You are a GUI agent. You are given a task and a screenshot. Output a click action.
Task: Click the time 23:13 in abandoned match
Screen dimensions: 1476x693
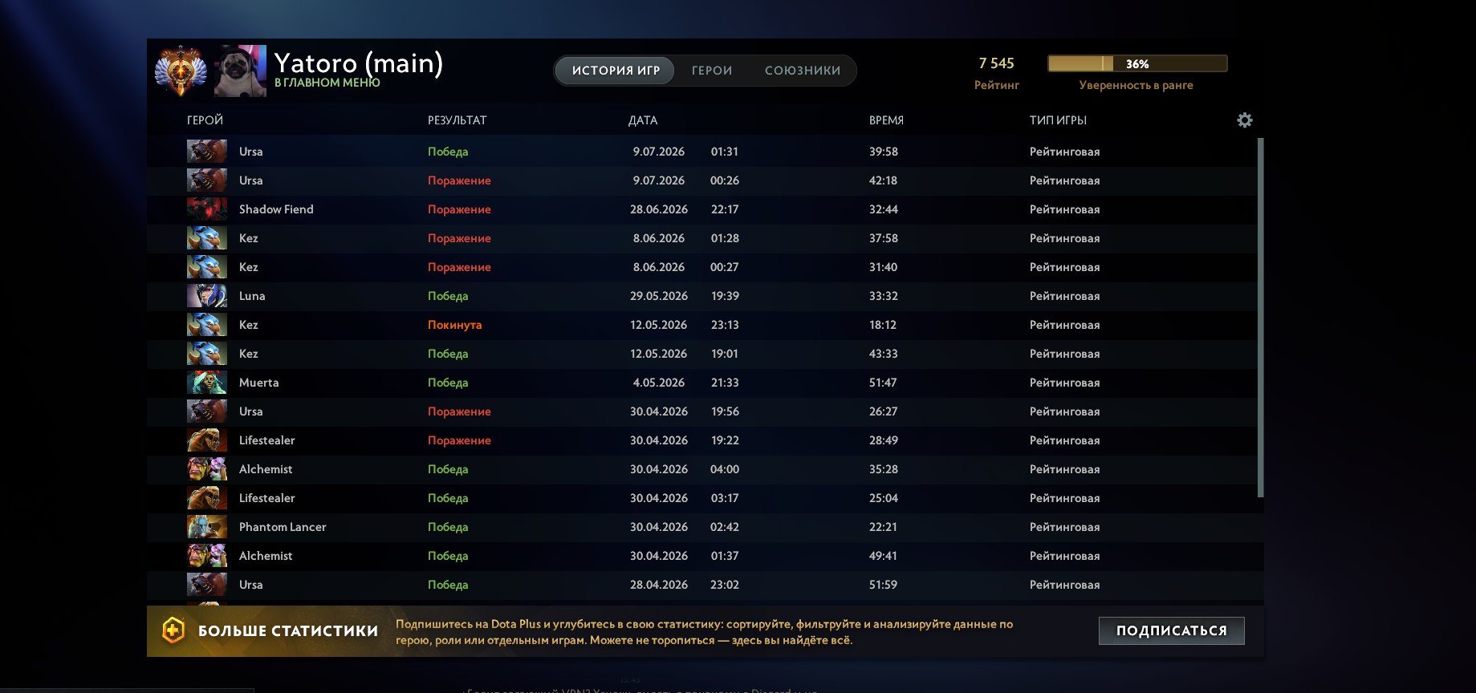click(725, 325)
